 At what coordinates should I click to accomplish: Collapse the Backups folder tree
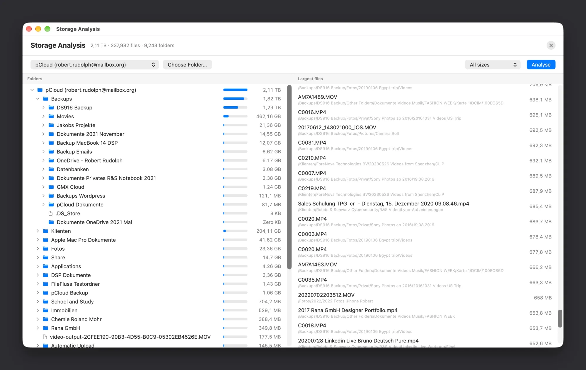tap(38, 99)
